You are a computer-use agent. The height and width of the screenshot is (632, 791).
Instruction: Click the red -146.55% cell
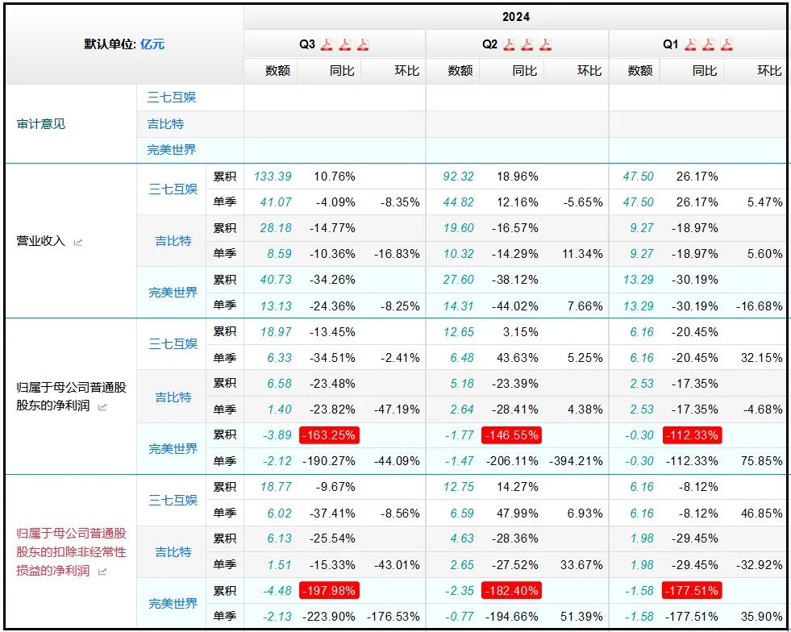click(511, 435)
